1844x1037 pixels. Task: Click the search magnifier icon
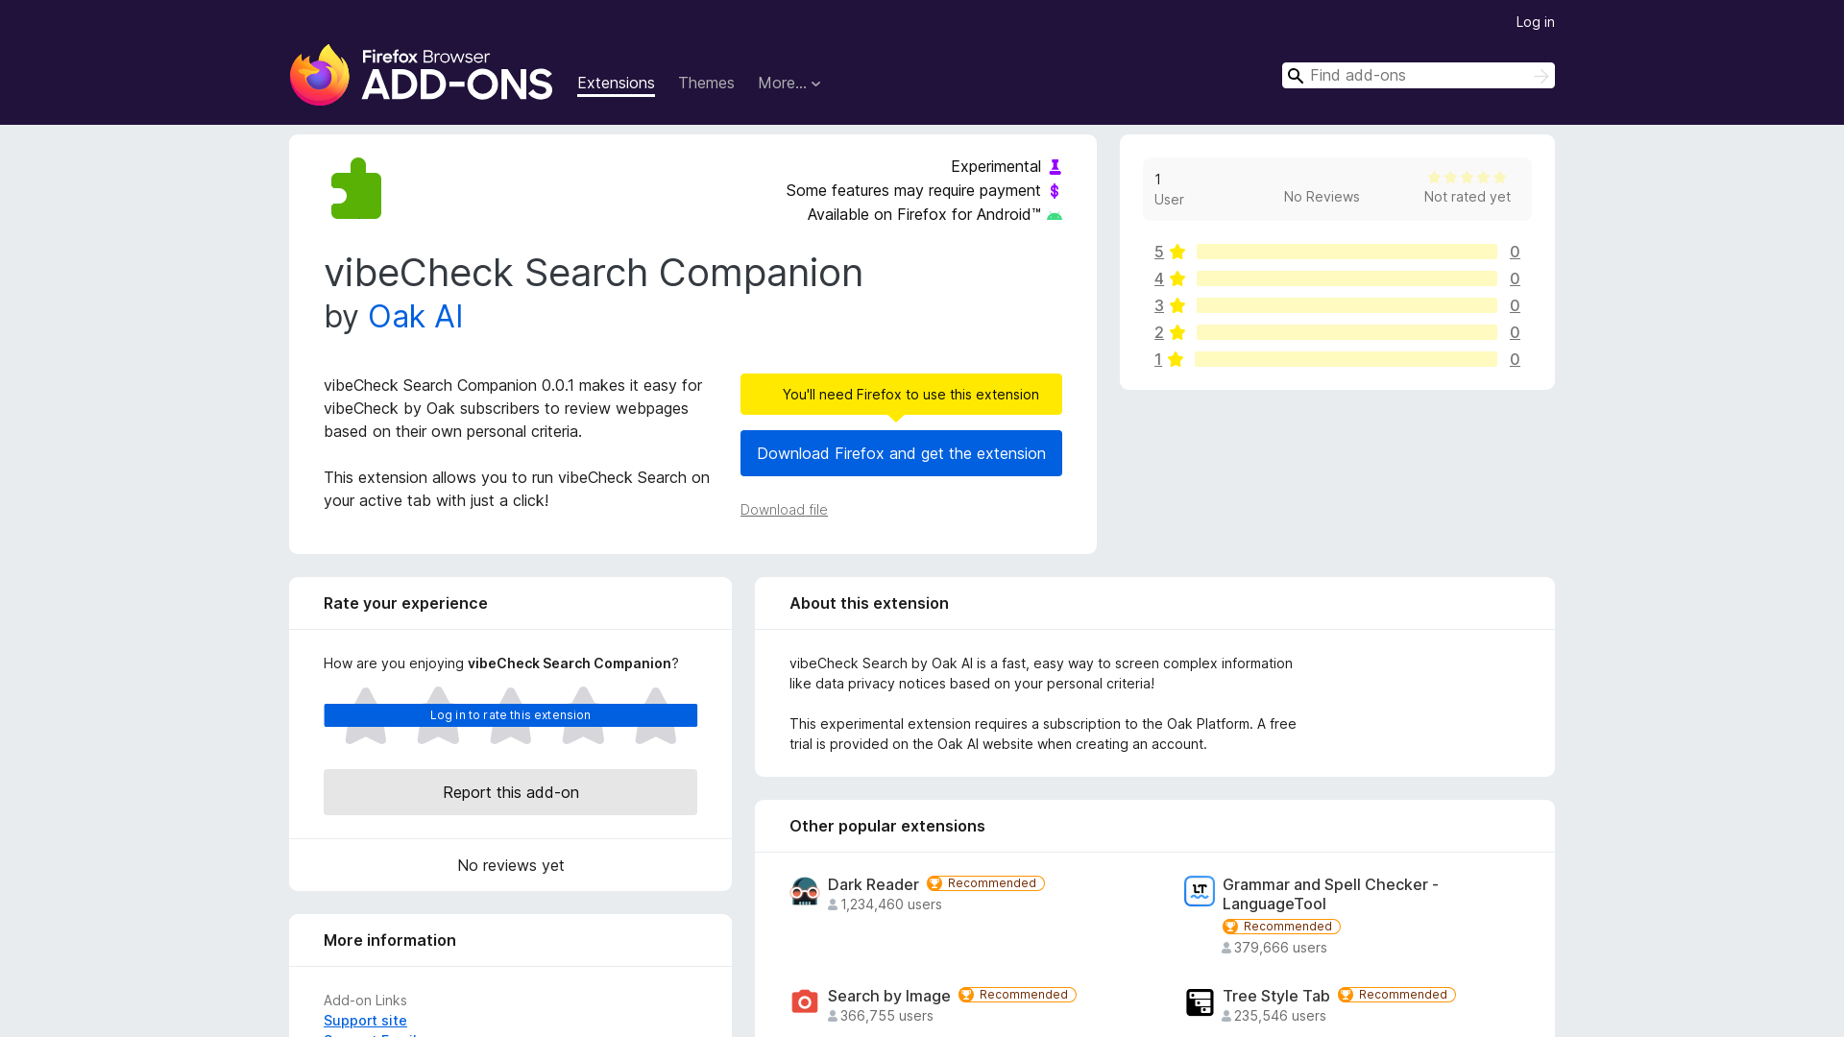pos(1296,76)
